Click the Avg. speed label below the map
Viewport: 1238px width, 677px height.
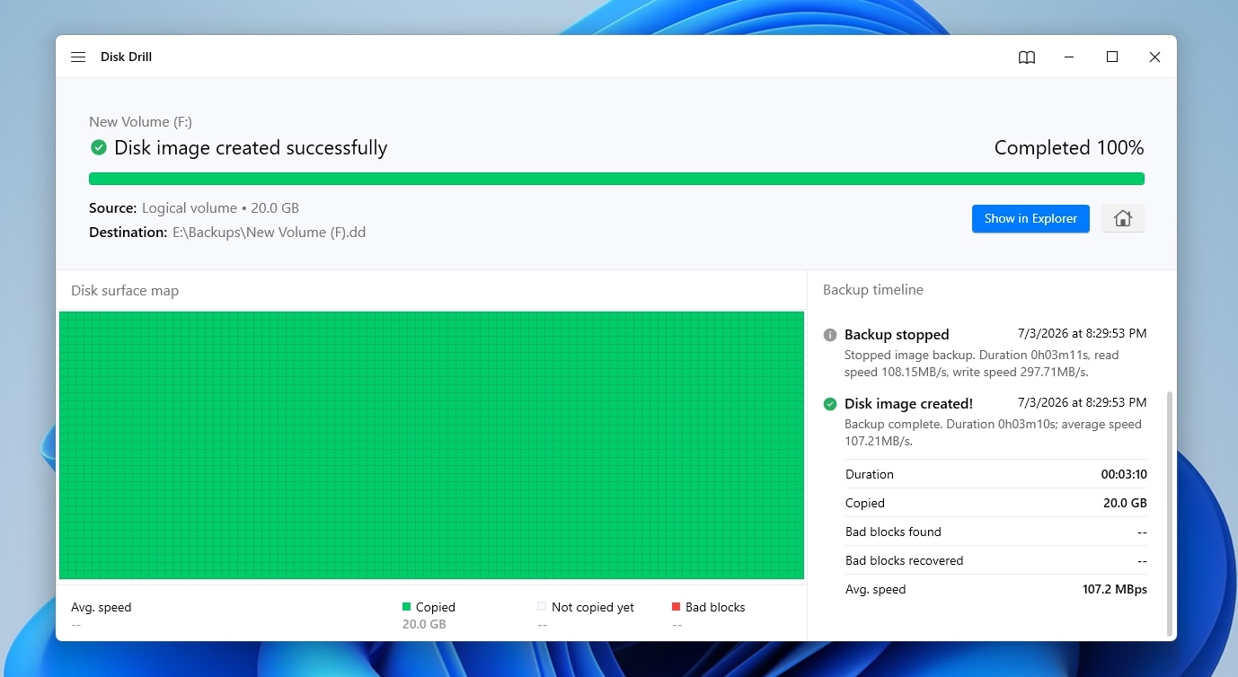point(102,607)
